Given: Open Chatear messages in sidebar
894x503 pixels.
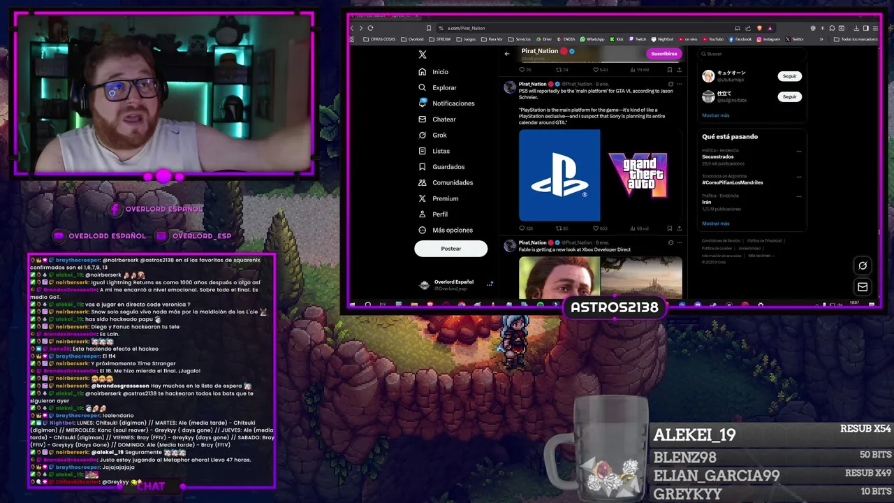Looking at the screenshot, I should 437,119.
